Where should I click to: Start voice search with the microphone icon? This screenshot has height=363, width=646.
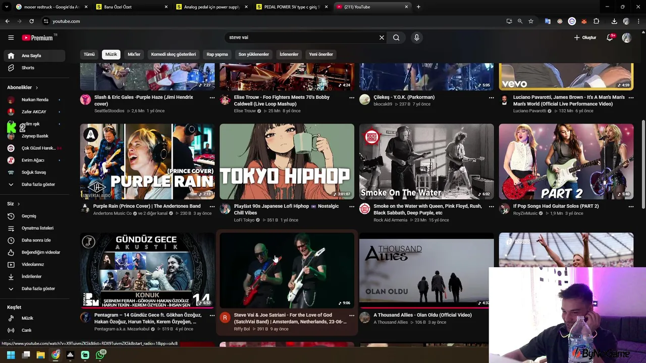[416, 37]
